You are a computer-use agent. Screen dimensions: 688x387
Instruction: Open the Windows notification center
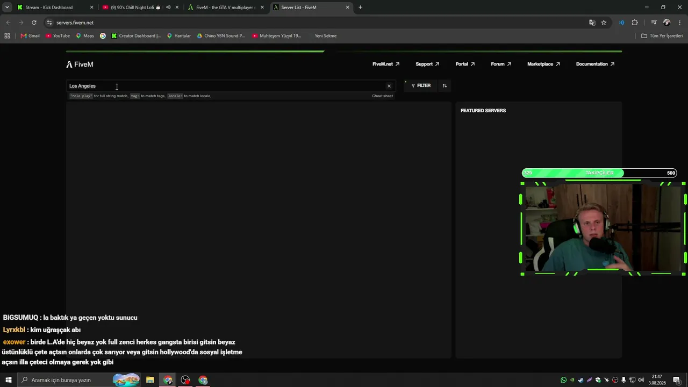677,380
